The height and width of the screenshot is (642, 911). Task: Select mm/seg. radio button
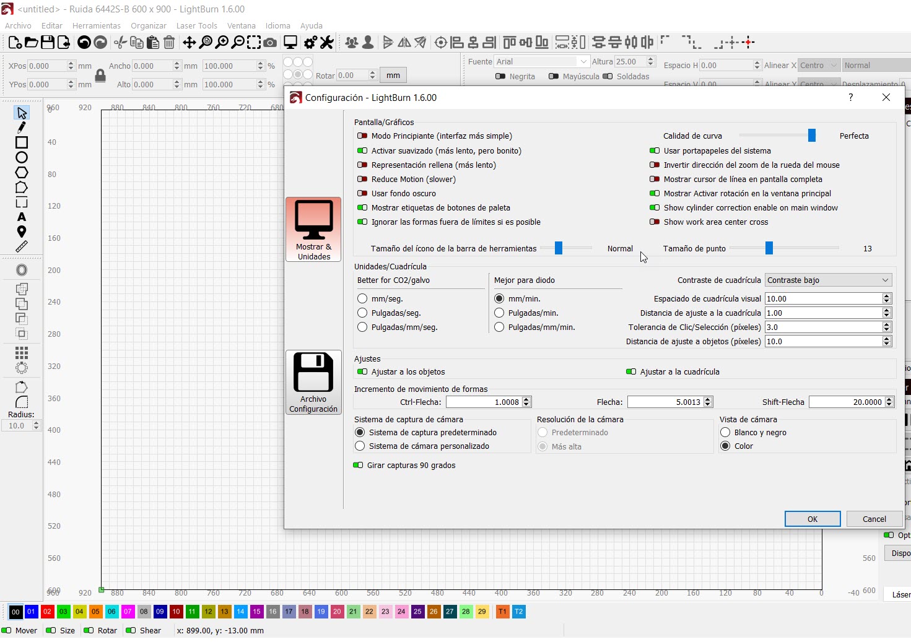[362, 298]
